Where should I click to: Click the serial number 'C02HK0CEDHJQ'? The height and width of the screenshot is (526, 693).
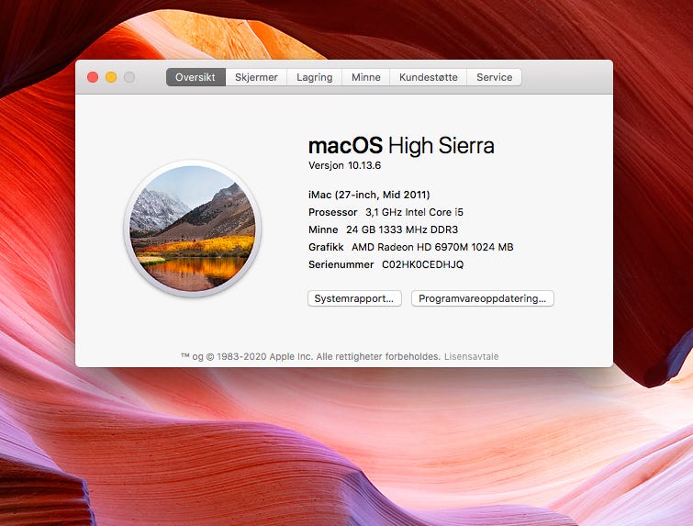(423, 264)
